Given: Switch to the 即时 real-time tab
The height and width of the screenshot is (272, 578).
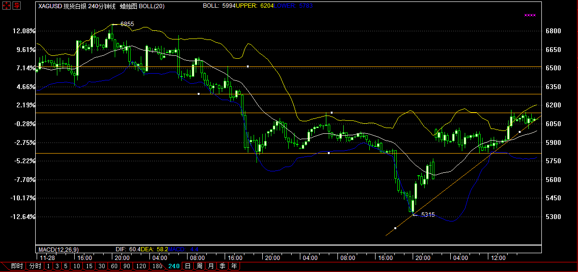Looking at the screenshot, I should 16,266.
